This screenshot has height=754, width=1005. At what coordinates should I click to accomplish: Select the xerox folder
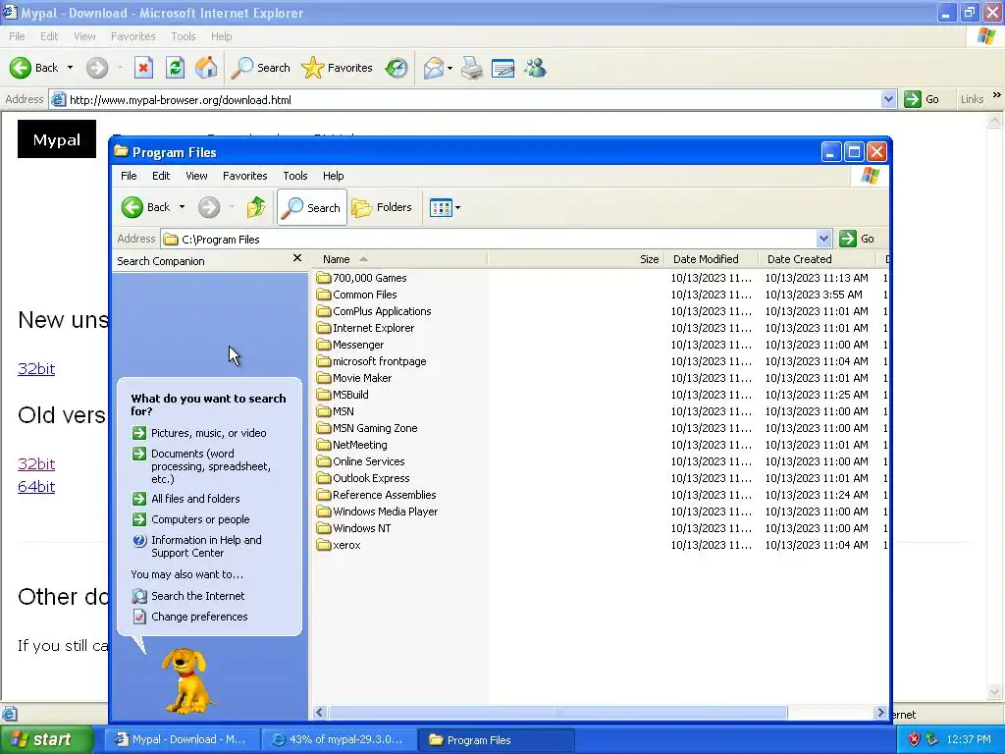click(x=339, y=544)
